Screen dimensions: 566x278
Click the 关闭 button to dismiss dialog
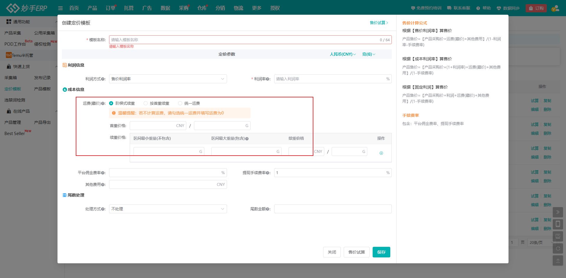tap(332, 252)
